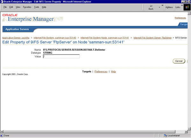Follow Internet File System Node: samman-sun:53141 breadcrumb
Screen dimensions: 191x138
105,38
